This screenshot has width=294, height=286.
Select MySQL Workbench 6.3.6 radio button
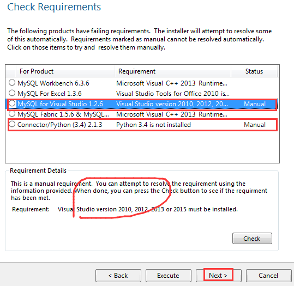(12, 83)
